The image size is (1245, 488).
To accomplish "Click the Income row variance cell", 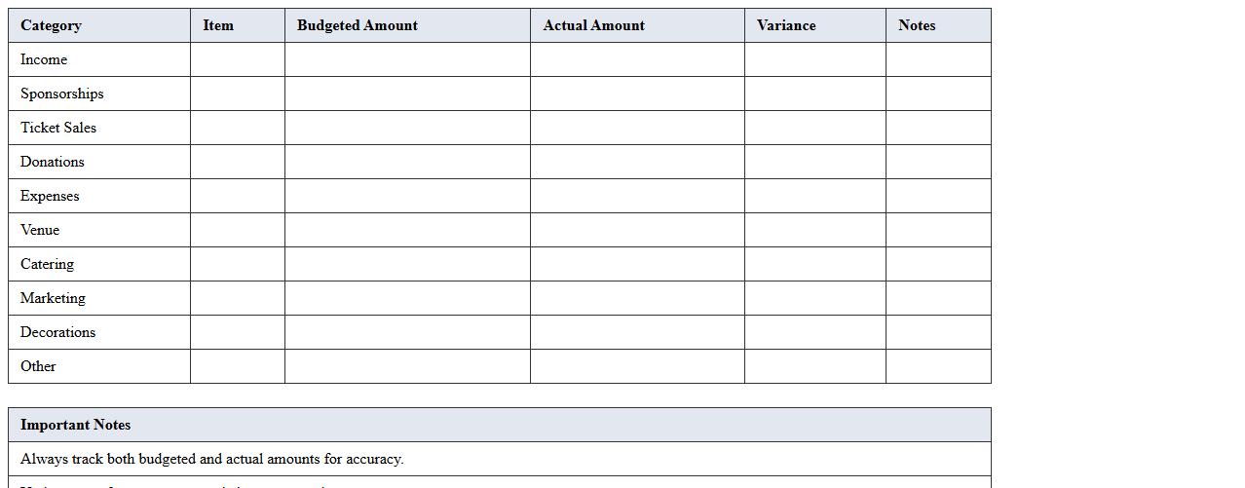I will click(815, 59).
